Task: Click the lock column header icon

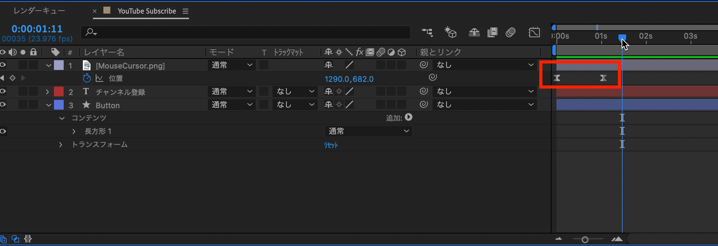Action: pos(33,52)
